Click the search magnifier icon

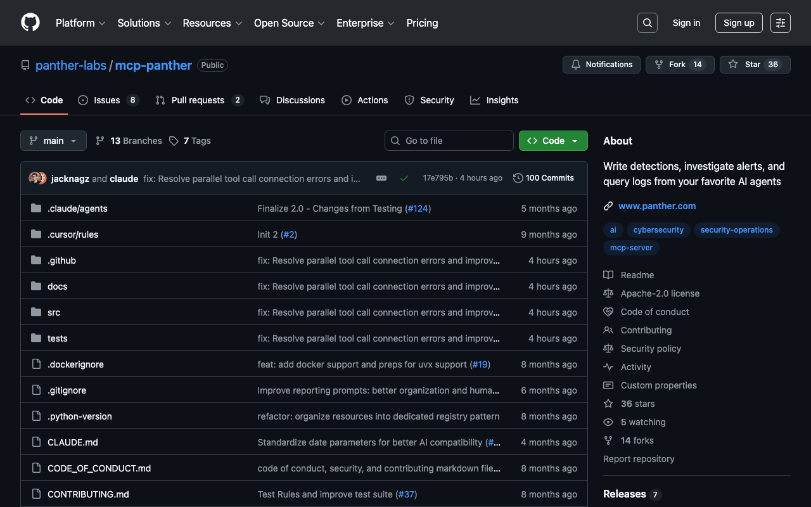pyautogui.click(x=647, y=23)
